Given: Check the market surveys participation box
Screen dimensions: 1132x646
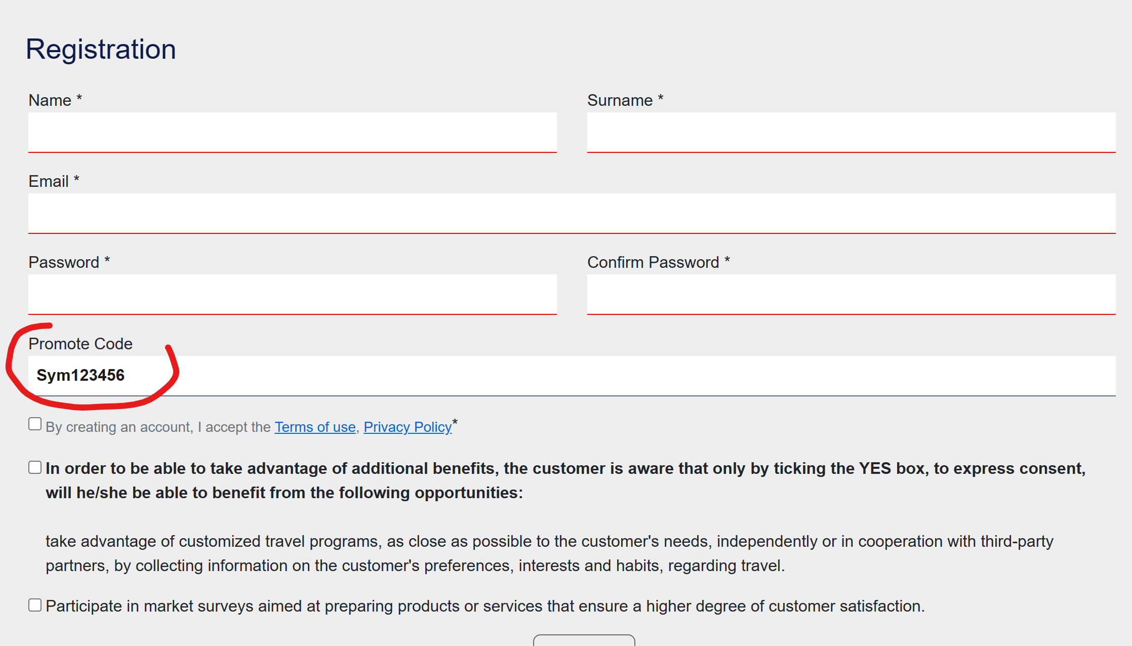Looking at the screenshot, I should pos(35,605).
